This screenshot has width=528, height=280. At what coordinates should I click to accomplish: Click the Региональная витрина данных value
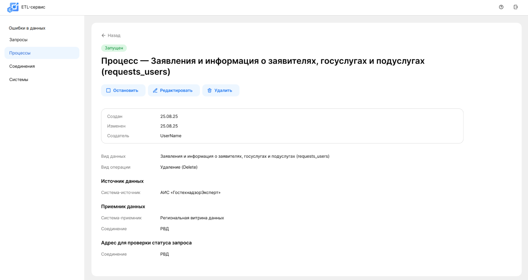[192, 218]
